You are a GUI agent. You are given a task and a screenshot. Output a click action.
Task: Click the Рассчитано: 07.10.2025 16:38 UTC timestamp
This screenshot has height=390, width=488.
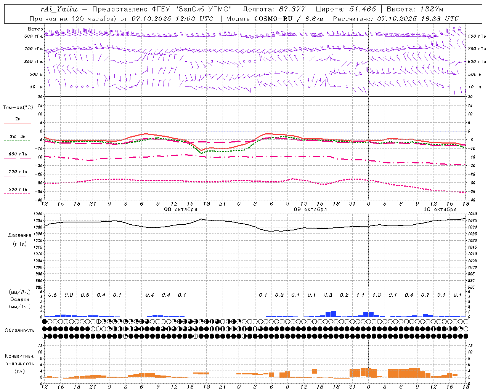point(395,19)
